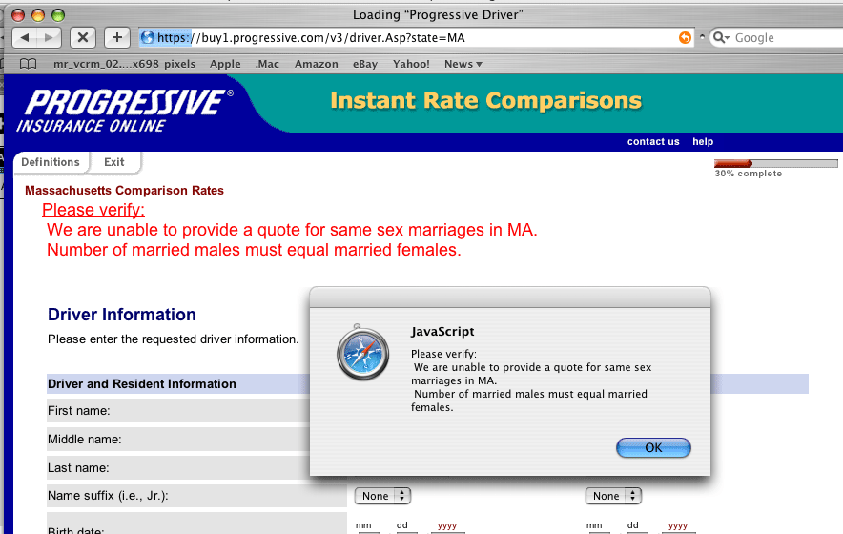Open first driver's name suffix None dropdown
The height and width of the screenshot is (534, 843).
coord(382,496)
